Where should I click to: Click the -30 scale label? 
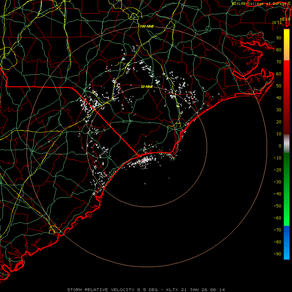pos(277,182)
